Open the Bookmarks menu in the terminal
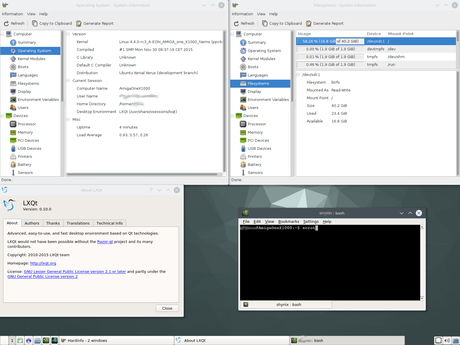This screenshot has height=345, width=460. click(x=288, y=221)
